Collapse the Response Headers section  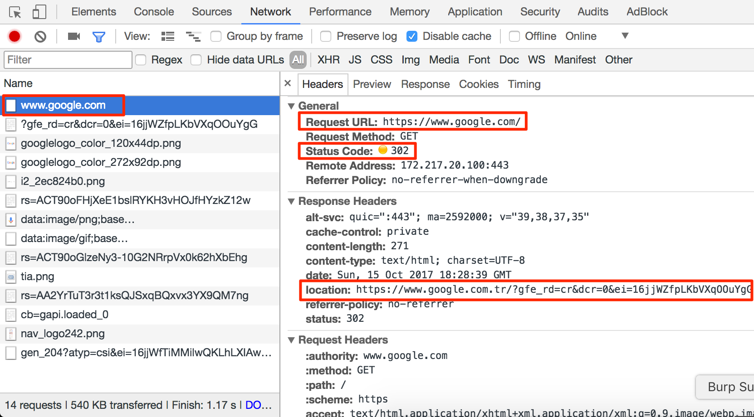click(x=291, y=201)
